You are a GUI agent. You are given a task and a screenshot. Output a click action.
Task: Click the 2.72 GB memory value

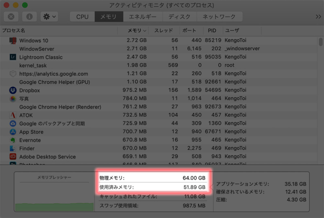pyautogui.click(x=136, y=40)
